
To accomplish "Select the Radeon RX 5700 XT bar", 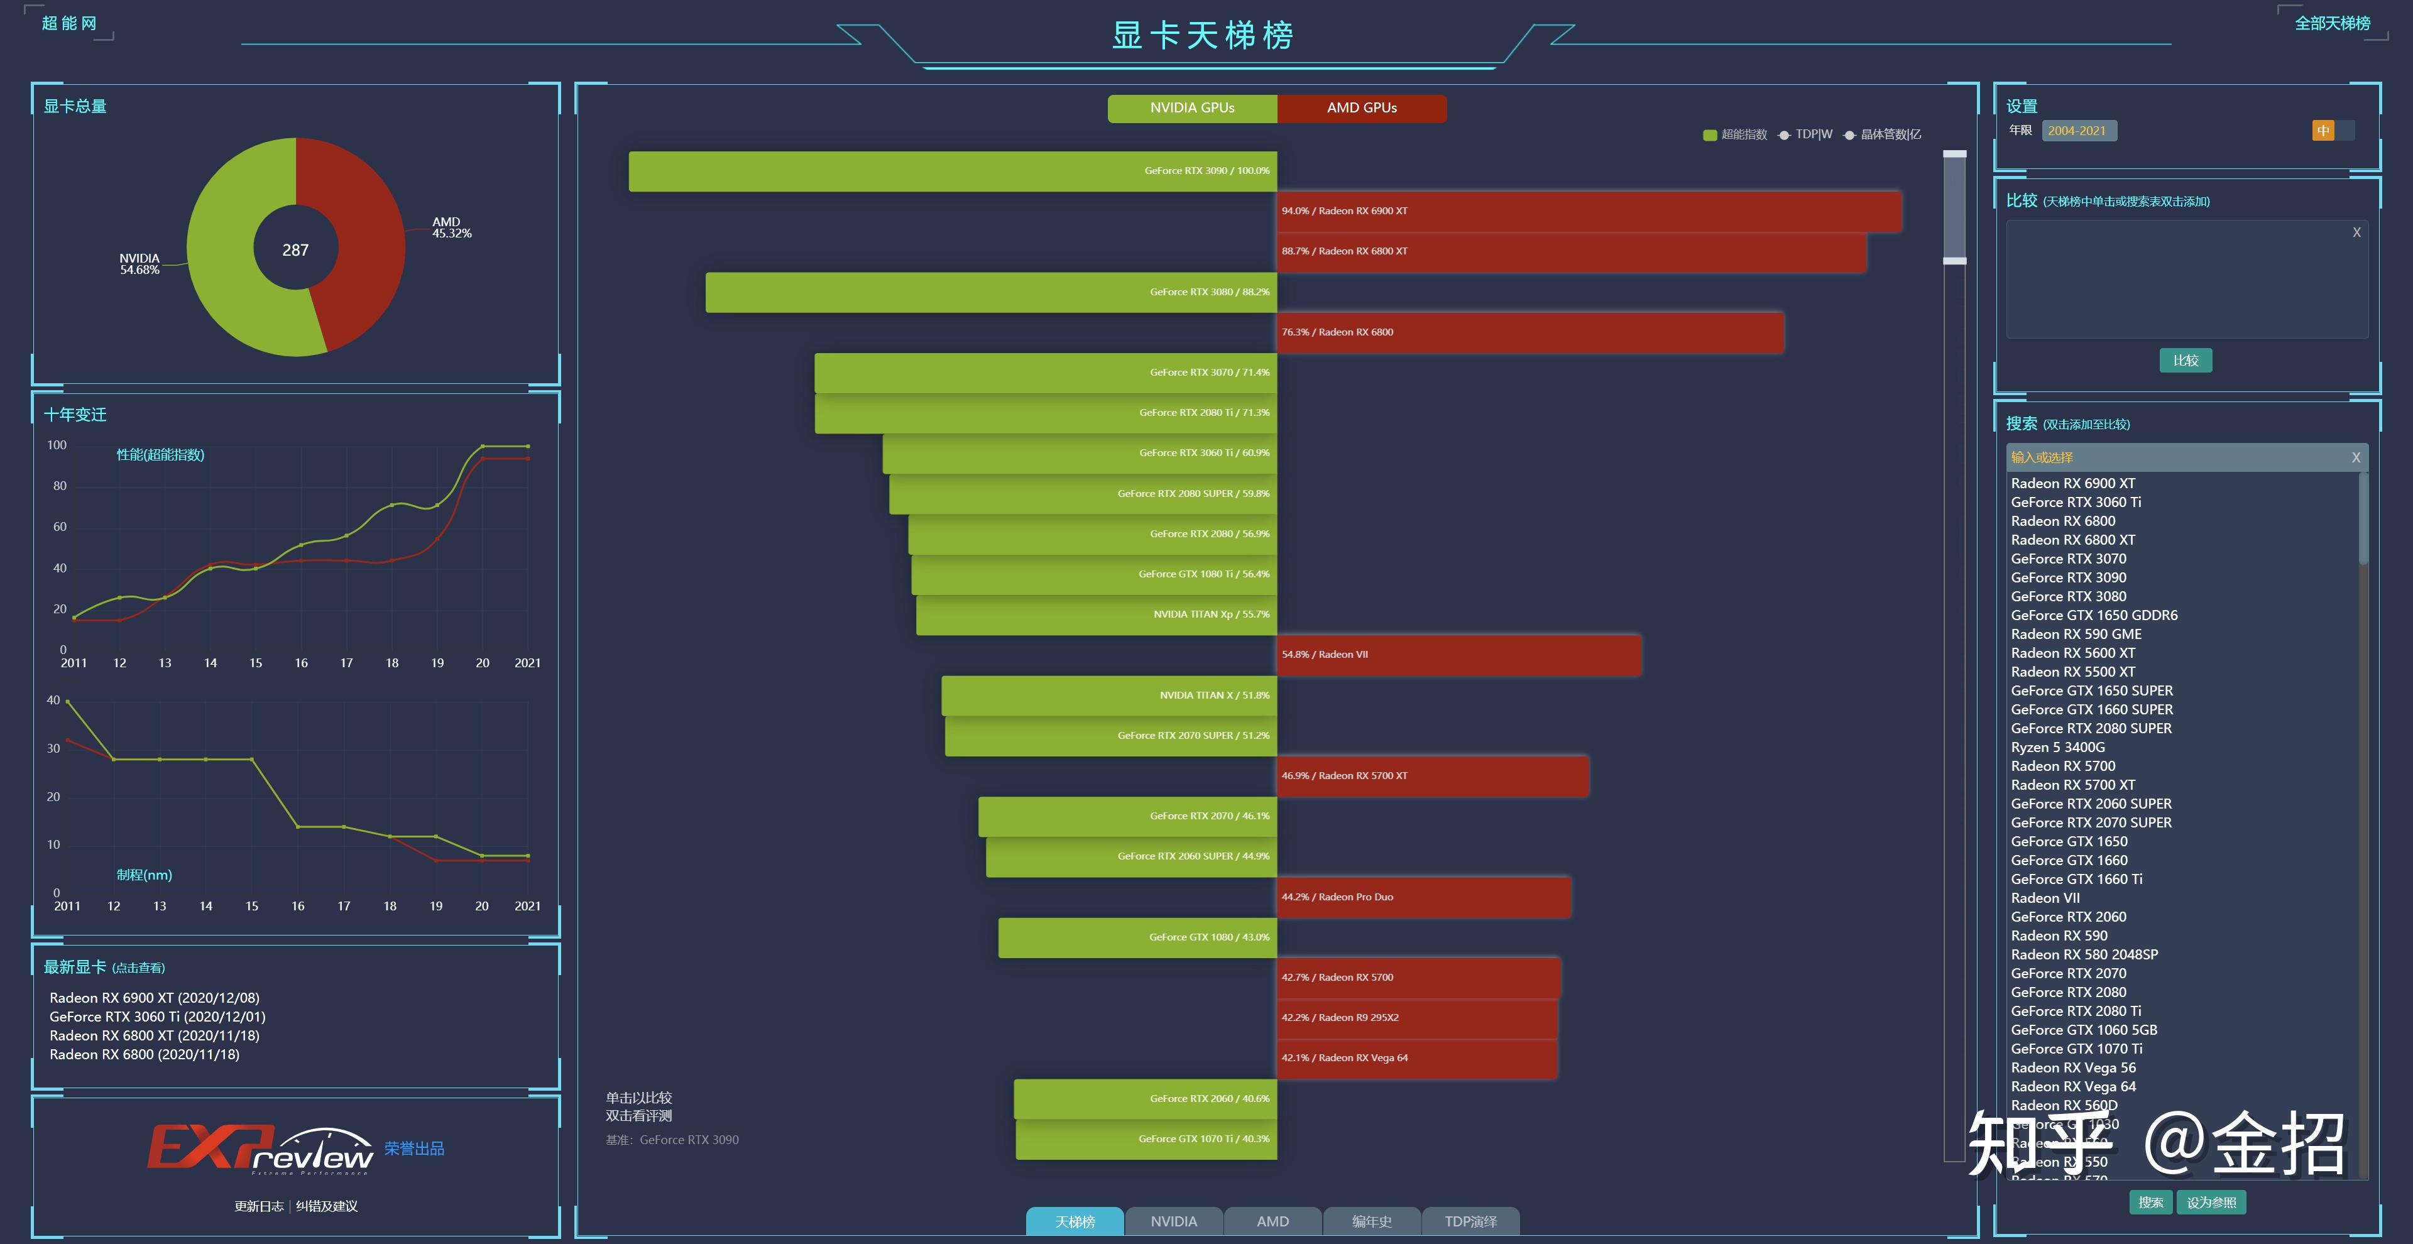I will point(1432,777).
